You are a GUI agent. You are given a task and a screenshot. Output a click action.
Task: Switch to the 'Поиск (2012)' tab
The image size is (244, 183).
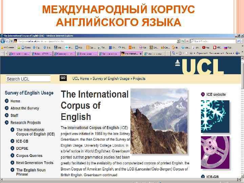[x=42, y=54]
